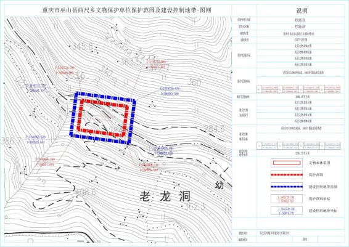Select the 说明 table header
The image size is (349, 247).
[x=302, y=10]
